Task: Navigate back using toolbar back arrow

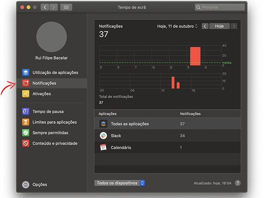Action: point(45,7)
